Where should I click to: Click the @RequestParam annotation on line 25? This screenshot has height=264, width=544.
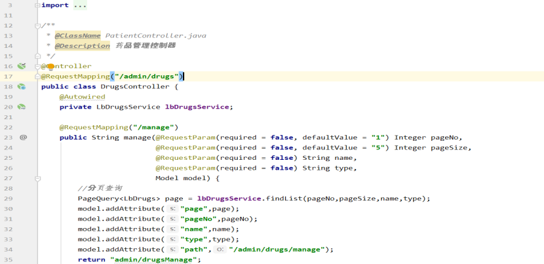click(x=185, y=158)
